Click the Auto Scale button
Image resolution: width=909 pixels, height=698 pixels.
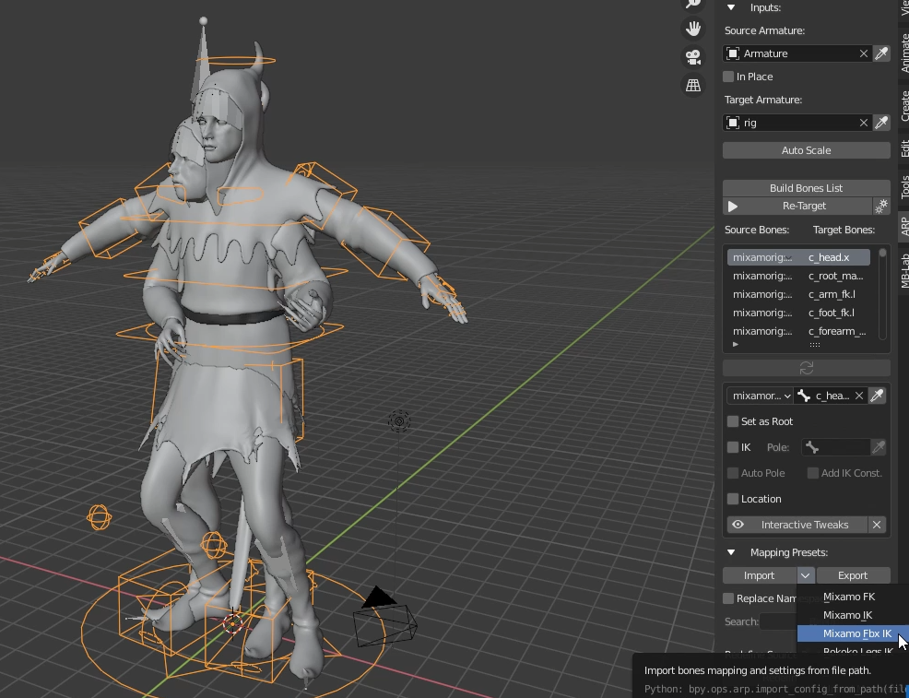coord(806,150)
